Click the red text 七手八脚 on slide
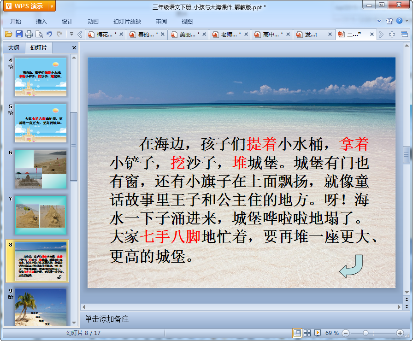 click(x=170, y=237)
